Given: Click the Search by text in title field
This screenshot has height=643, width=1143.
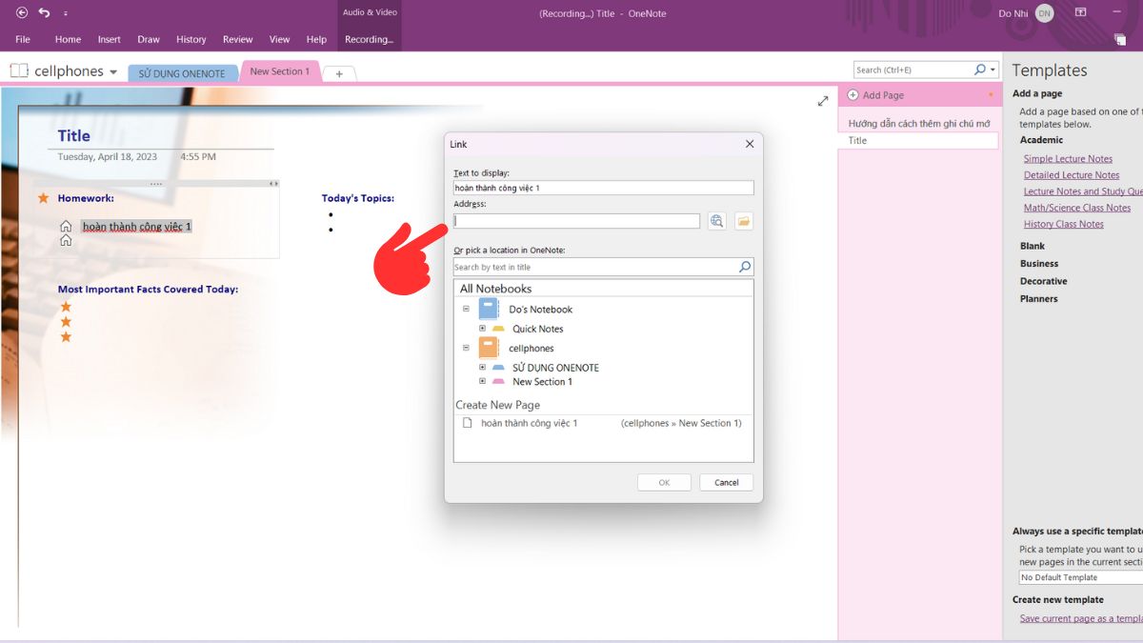Looking at the screenshot, I should tap(596, 268).
